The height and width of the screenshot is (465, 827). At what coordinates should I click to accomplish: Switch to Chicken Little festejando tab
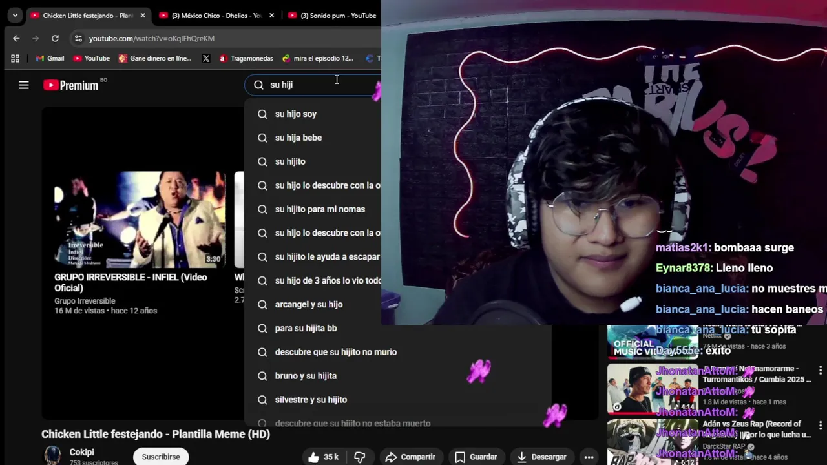[87, 15]
